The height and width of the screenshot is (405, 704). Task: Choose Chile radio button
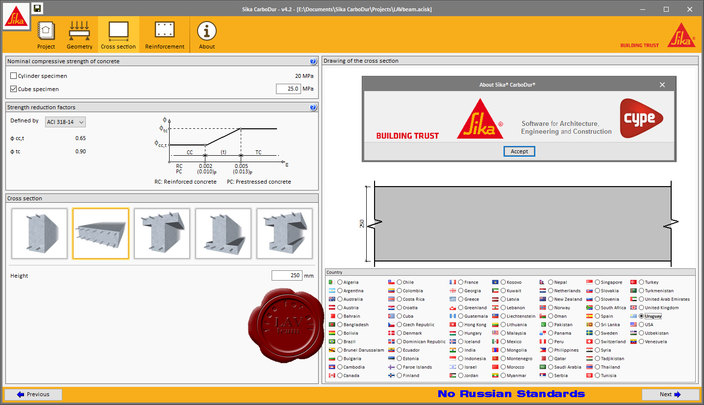click(x=400, y=282)
